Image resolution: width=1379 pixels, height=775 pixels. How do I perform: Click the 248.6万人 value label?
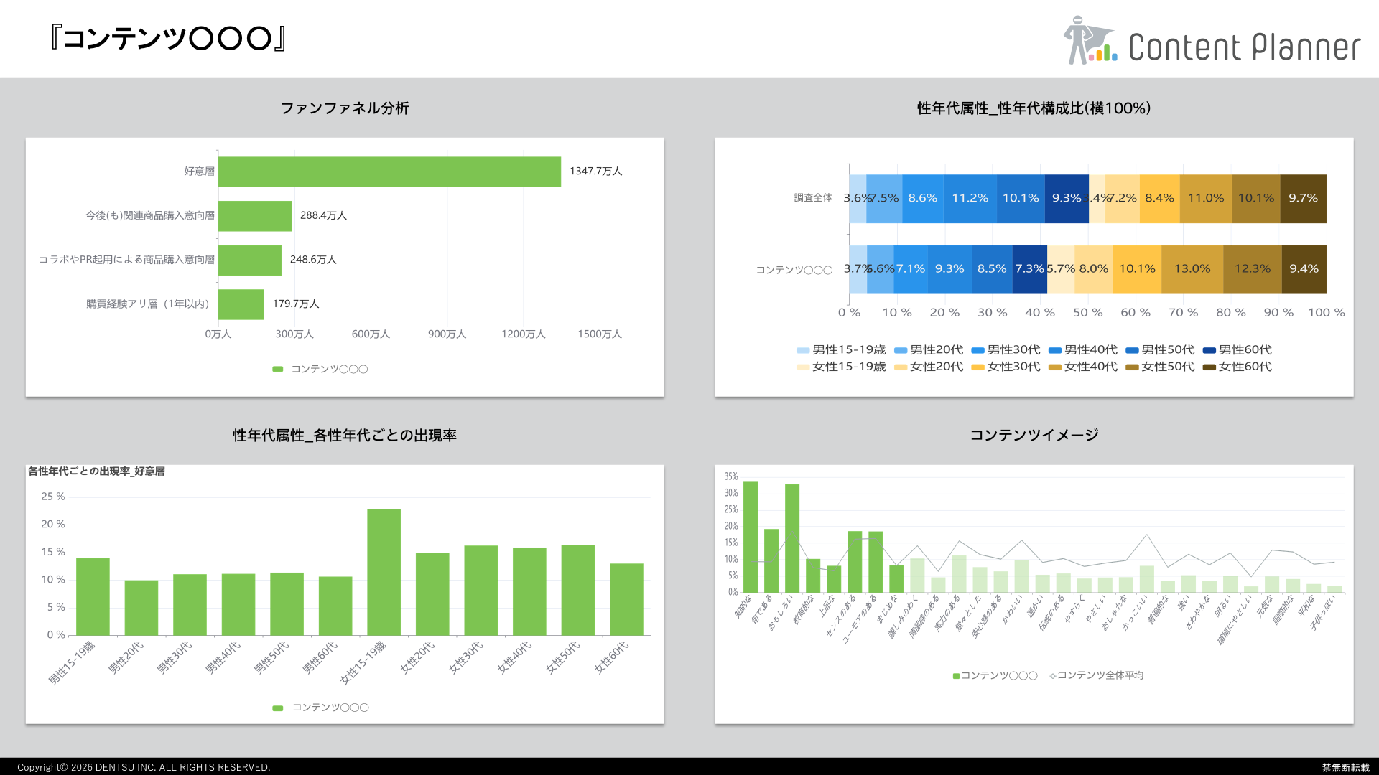coord(313,260)
